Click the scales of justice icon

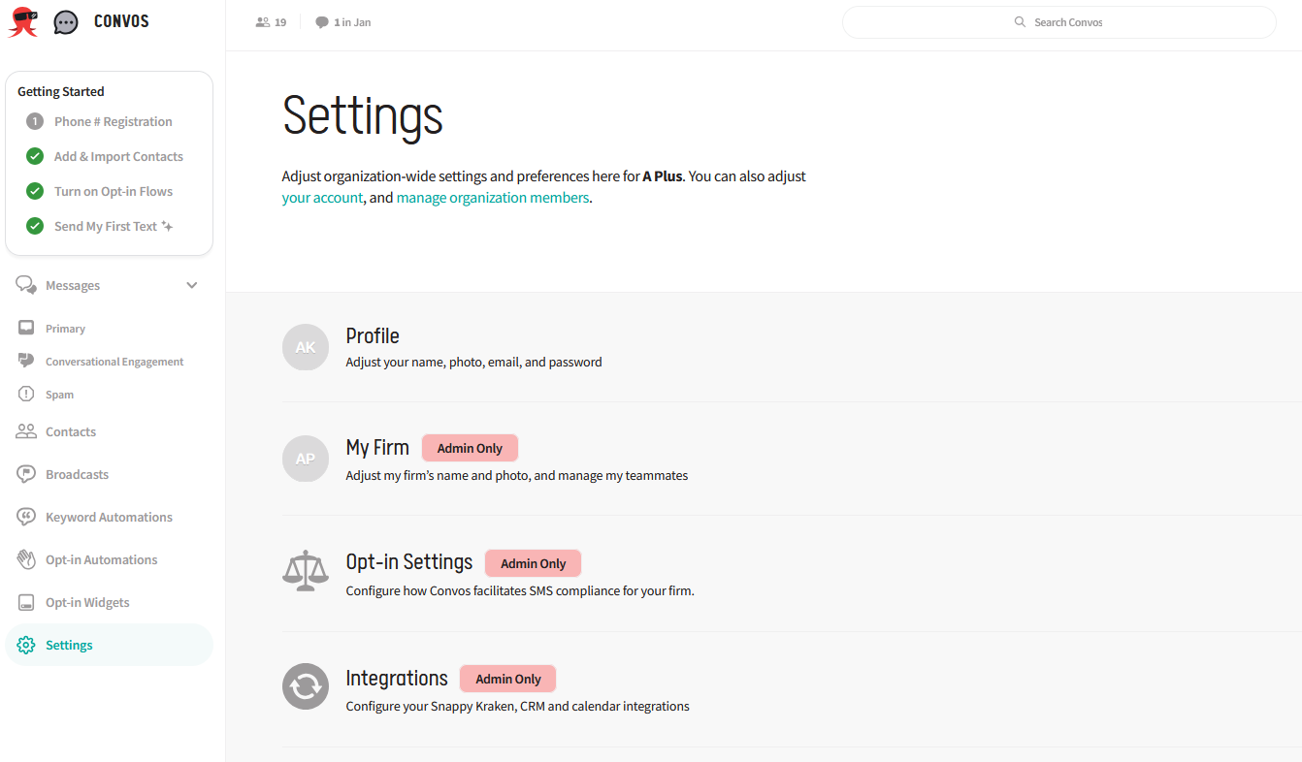[306, 572]
